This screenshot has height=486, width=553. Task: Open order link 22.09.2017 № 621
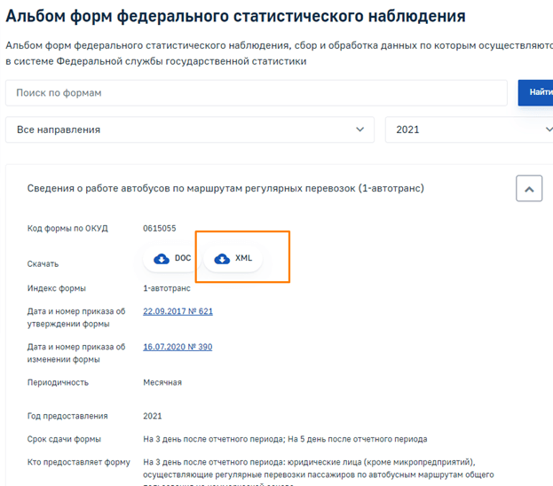pos(178,311)
